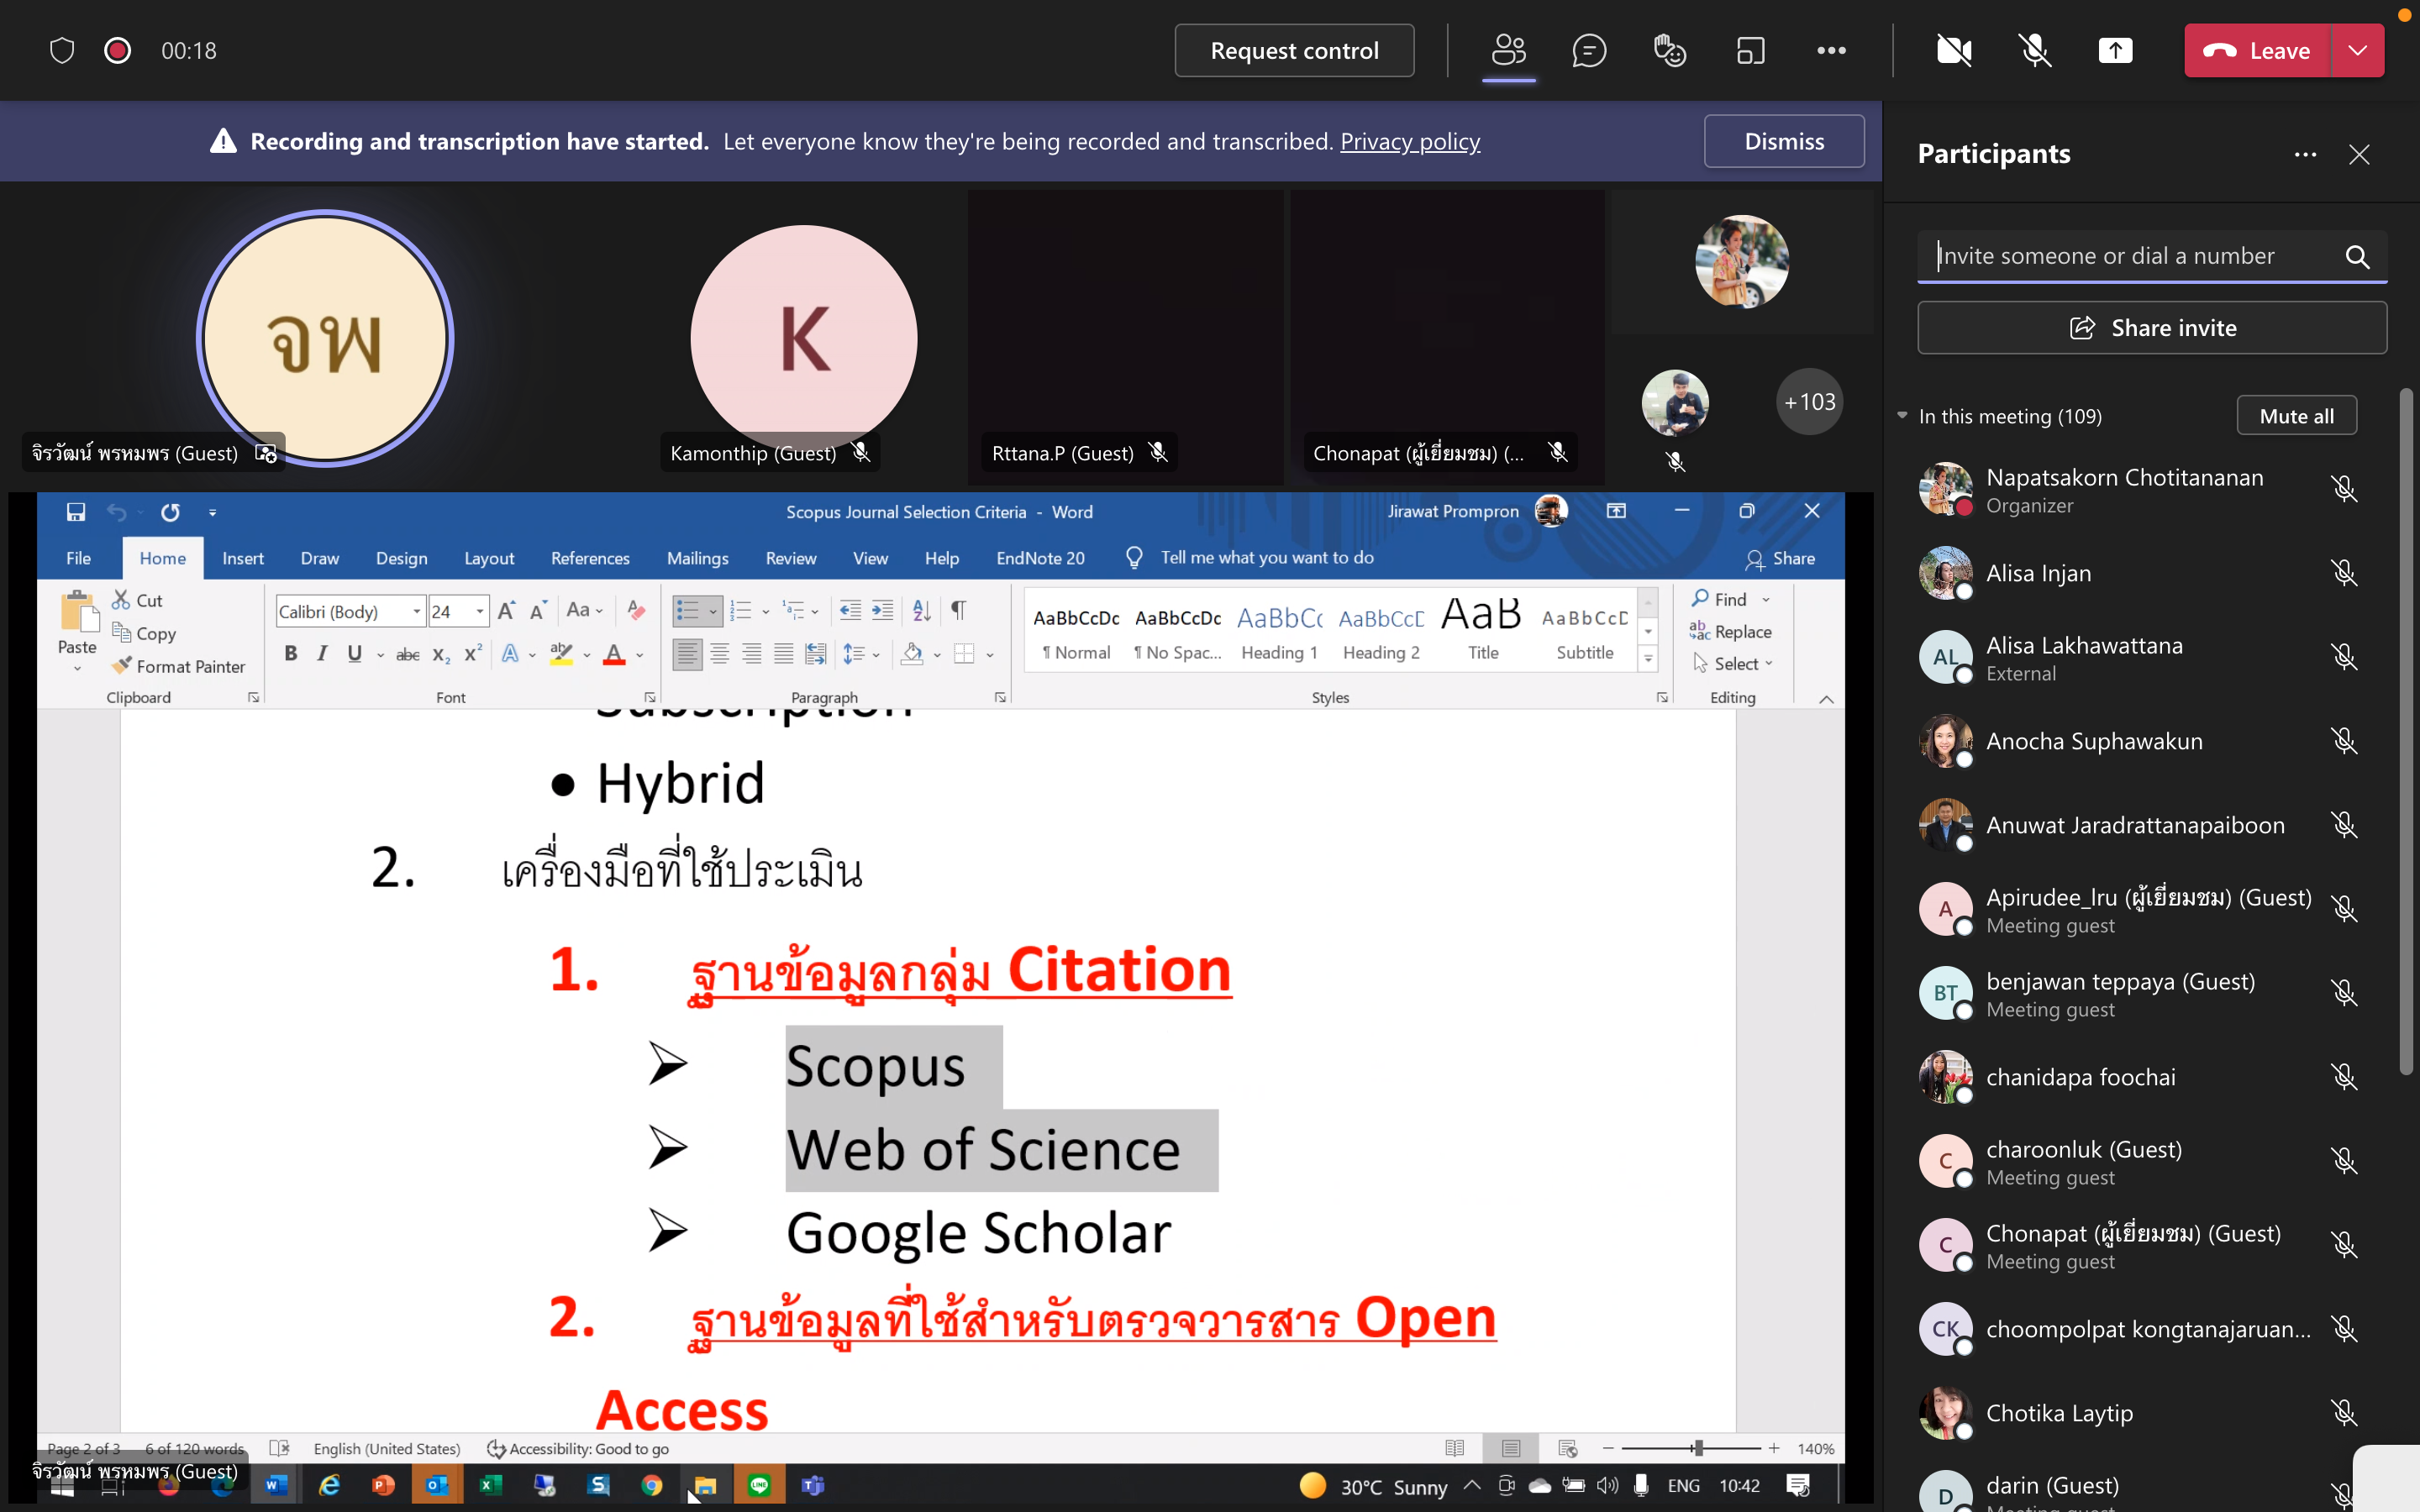The image size is (2420, 1512).
Task: Click the security shield icon
Action: point(62,50)
